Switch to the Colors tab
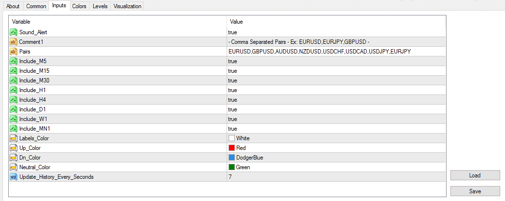 coord(79,6)
